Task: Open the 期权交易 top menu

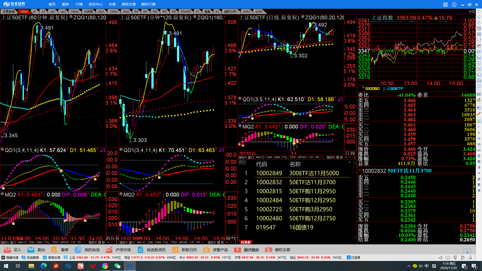Action: [x=129, y=4]
